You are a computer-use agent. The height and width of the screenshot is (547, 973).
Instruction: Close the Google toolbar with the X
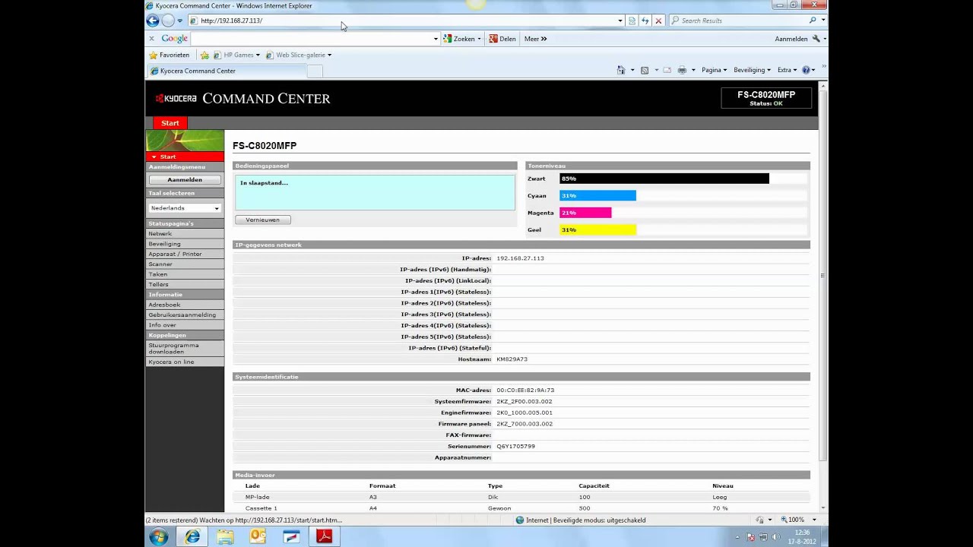[x=151, y=38]
